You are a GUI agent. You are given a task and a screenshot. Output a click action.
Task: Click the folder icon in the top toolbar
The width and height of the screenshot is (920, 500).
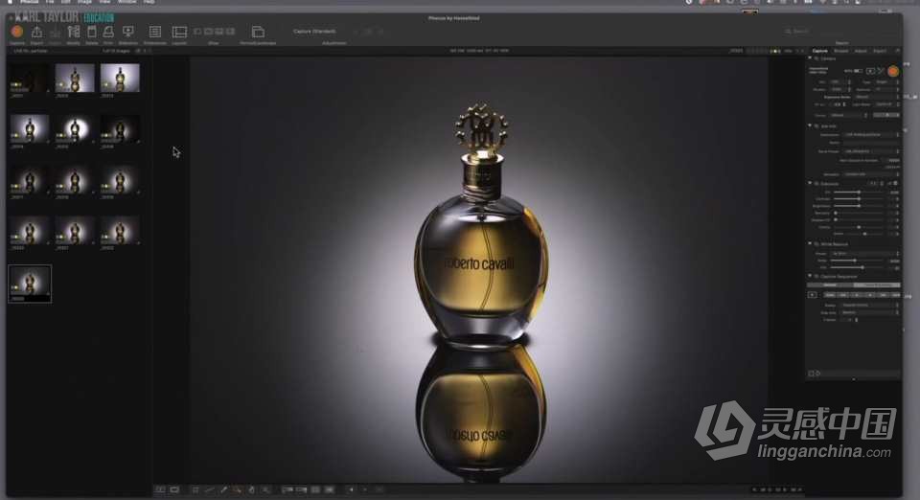tap(258, 32)
